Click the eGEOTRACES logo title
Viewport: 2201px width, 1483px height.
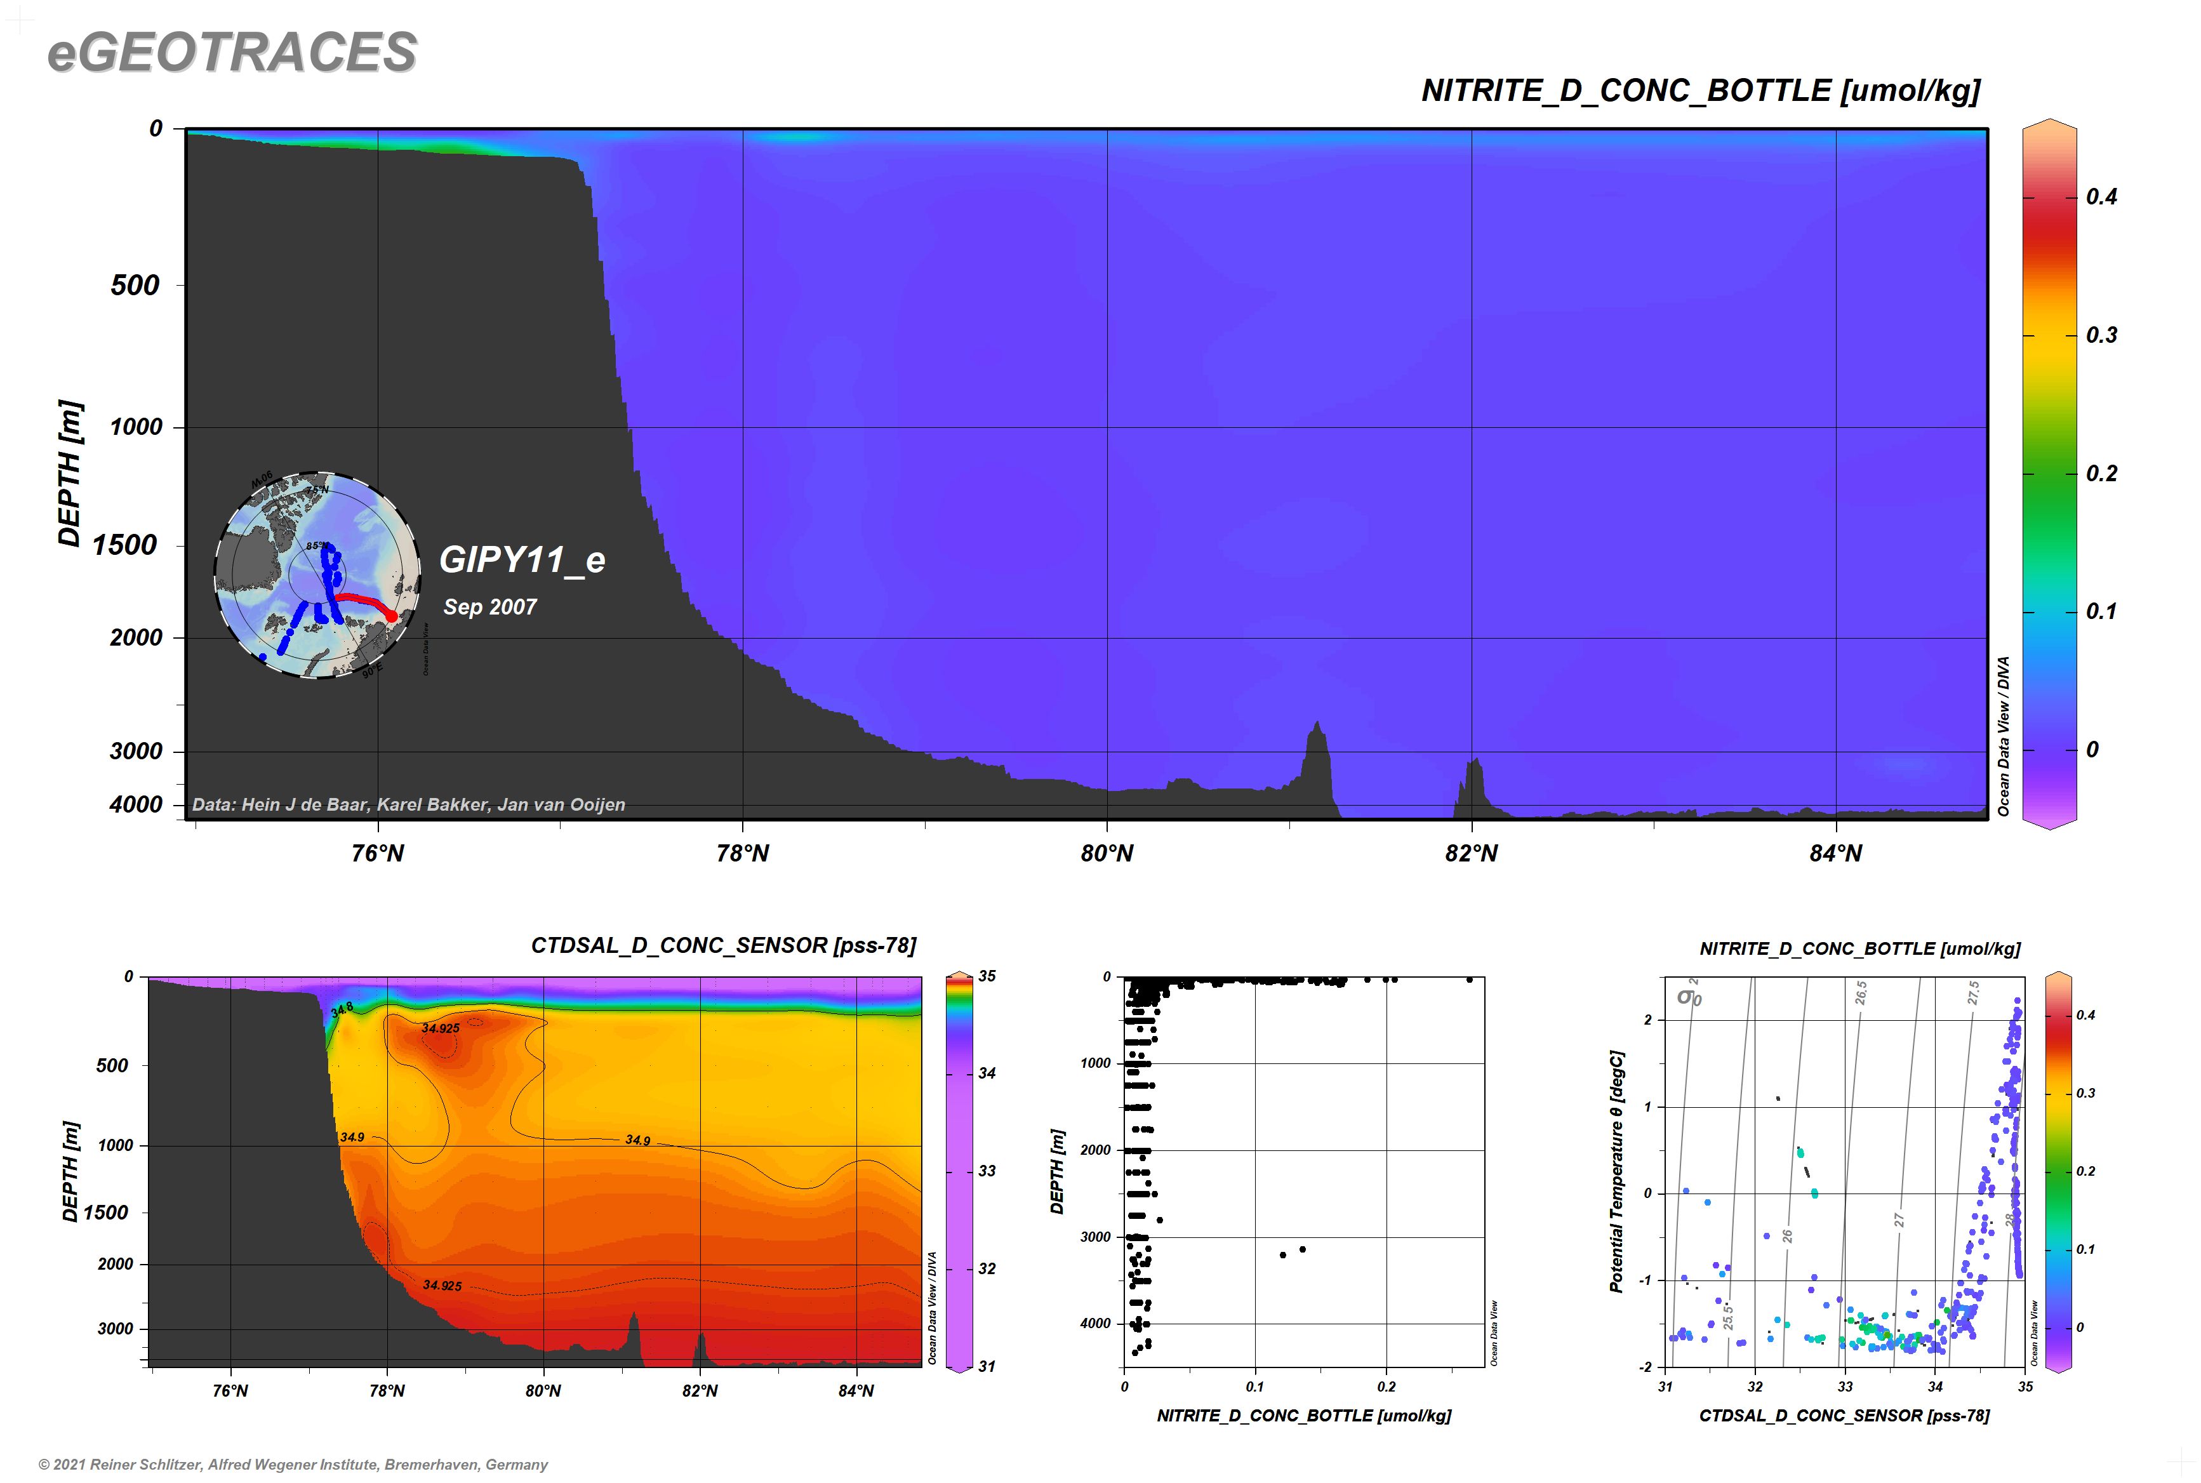(x=232, y=52)
